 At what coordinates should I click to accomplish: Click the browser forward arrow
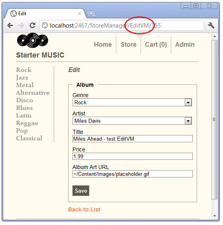(21, 26)
